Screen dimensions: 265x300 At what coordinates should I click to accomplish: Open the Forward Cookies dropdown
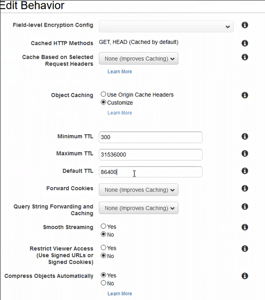[138, 190]
